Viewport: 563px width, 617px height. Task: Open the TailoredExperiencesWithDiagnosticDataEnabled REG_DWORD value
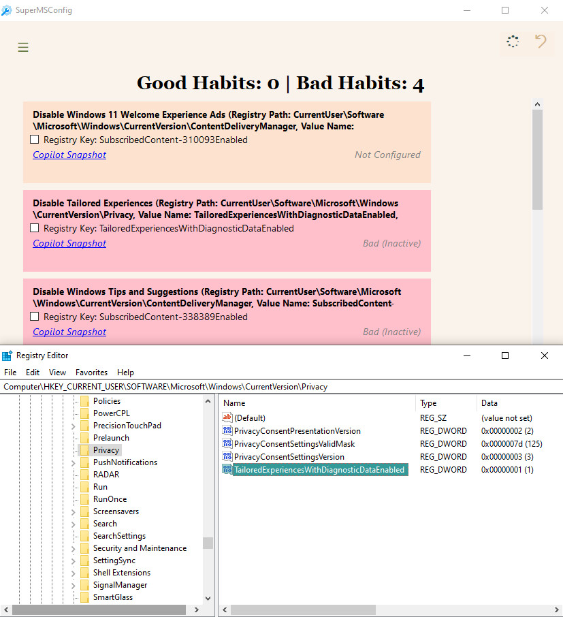(320, 470)
